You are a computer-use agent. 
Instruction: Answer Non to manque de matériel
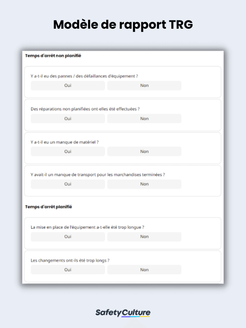point(144,151)
